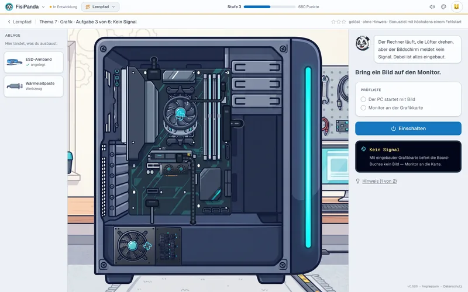Click the icon beside the 'Kein Signal' title

click(363, 149)
